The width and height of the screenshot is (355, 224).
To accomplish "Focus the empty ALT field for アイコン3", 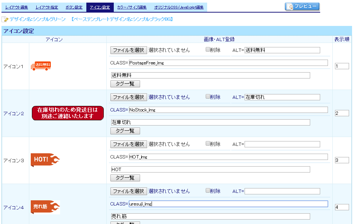I will (282, 144).
